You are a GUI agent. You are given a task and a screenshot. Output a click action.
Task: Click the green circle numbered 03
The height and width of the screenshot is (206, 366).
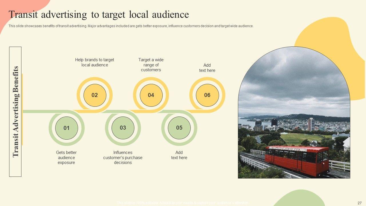click(123, 128)
